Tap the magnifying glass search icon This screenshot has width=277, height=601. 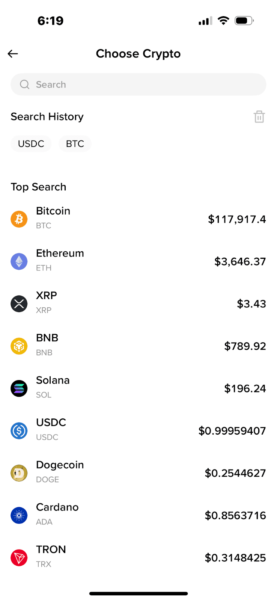25,85
